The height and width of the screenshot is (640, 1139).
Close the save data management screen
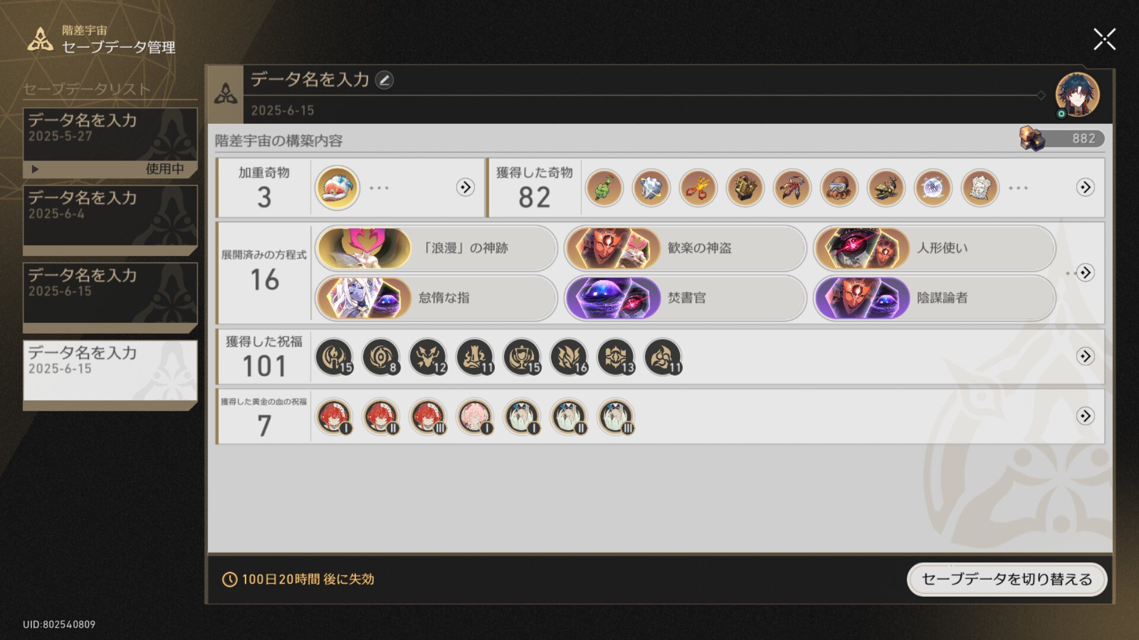[1104, 40]
